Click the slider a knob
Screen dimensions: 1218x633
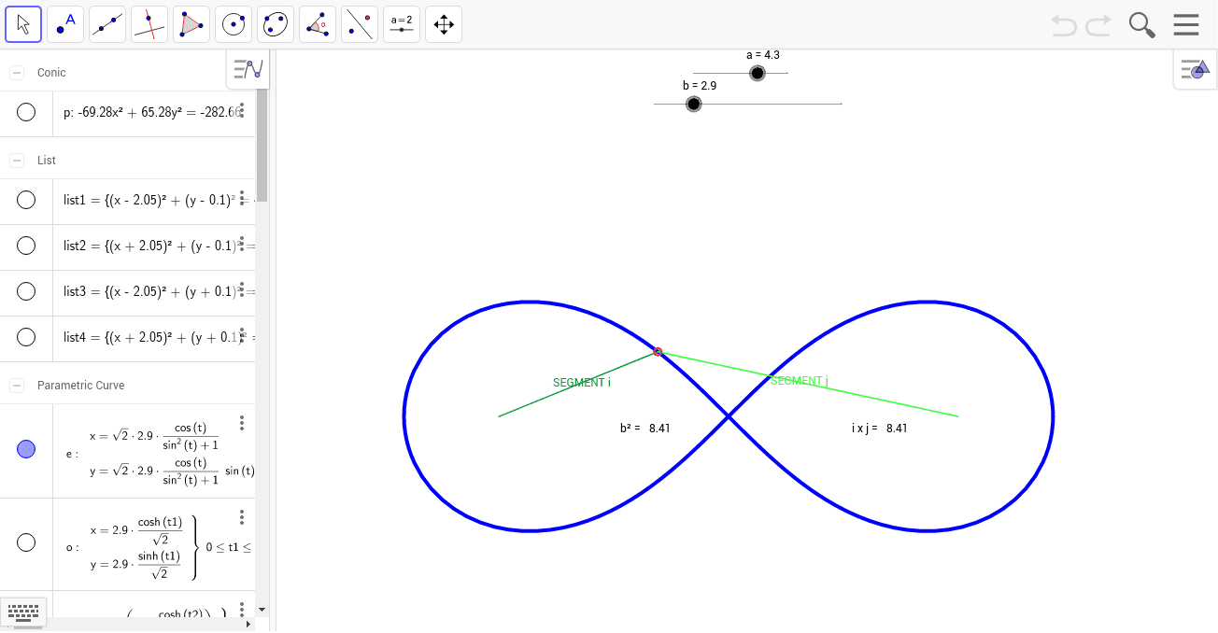(758, 73)
